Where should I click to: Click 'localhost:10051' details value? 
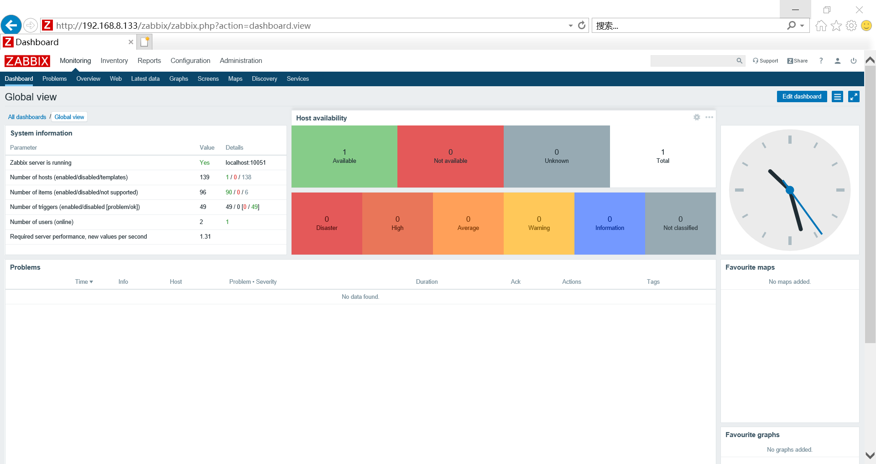click(245, 162)
